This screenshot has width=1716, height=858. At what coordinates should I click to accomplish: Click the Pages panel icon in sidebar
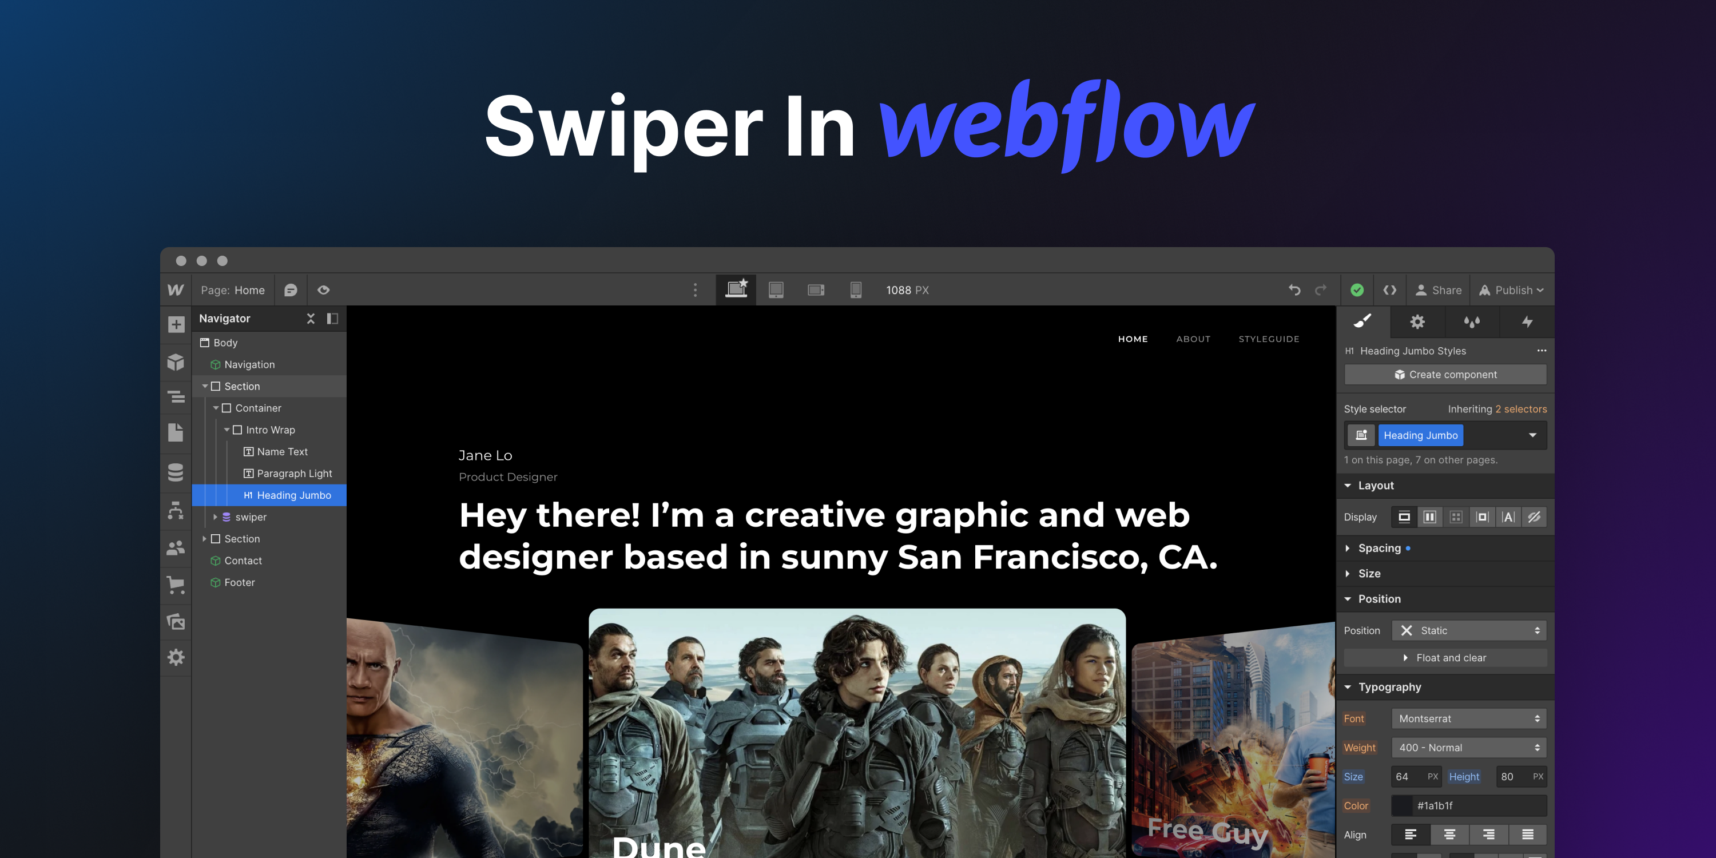180,432
